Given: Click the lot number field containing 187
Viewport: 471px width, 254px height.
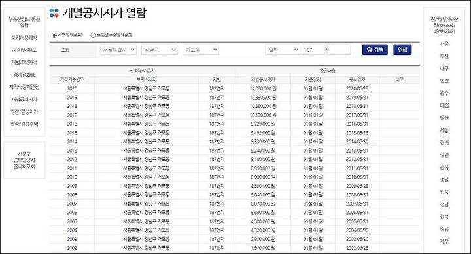Looking at the screenshot, I should (313, 50).
